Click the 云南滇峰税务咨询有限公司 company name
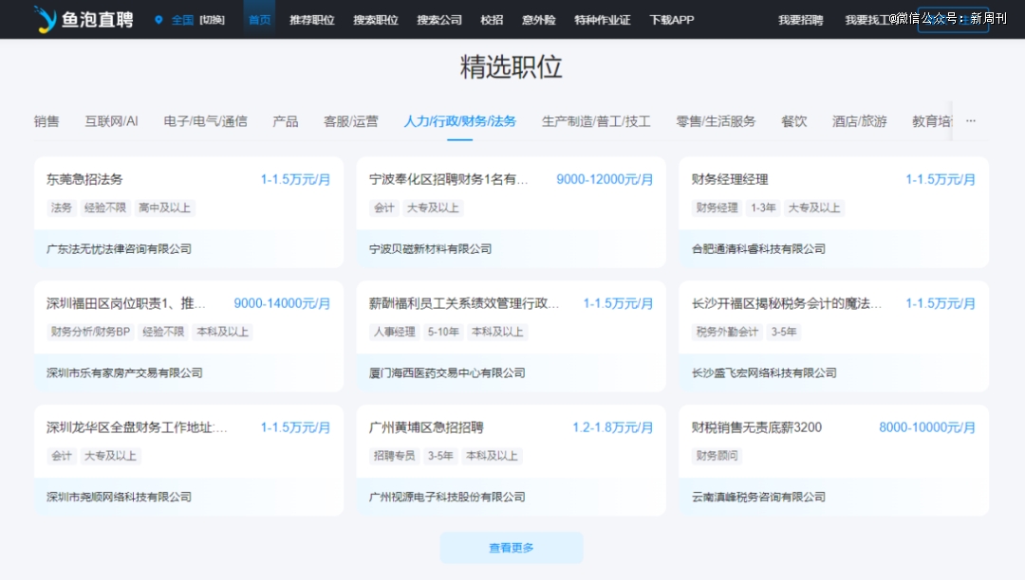This screenshot has height=580, width=1025. pos(758,497)
